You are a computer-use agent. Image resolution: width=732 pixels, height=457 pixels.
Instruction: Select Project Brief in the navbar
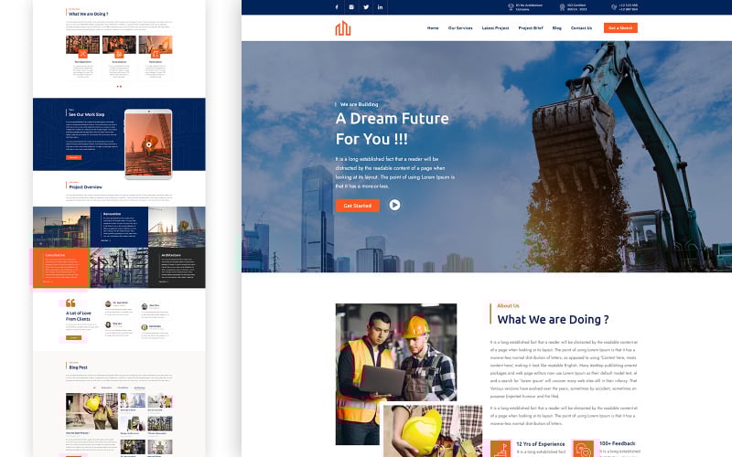tap(531, 28)
